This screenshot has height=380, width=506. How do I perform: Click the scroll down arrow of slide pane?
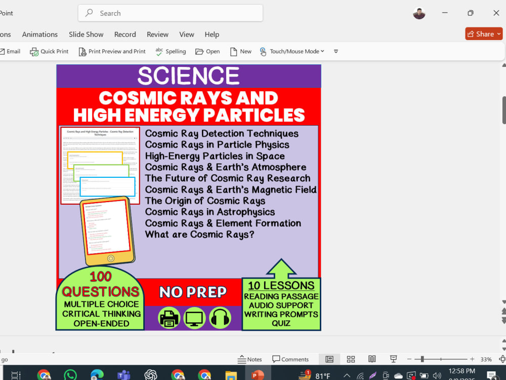[504, 302]
